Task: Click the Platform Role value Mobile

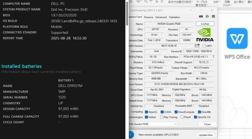Action: click(x=56, y=27)
